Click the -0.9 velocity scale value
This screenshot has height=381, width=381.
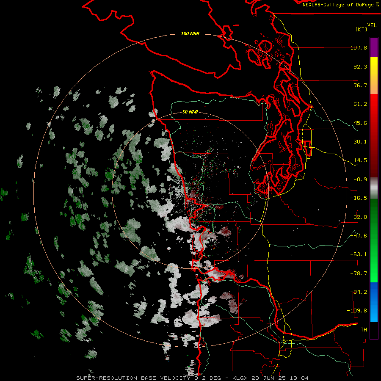360,179
